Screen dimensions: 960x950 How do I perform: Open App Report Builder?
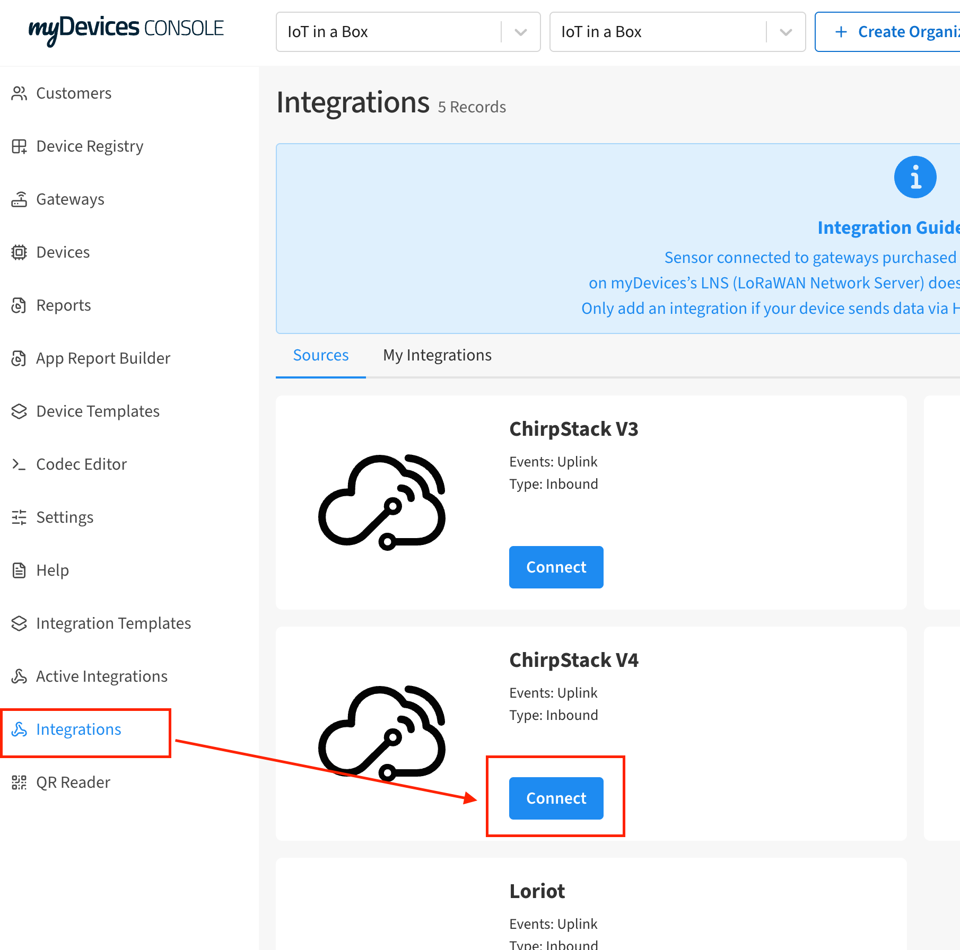(103, 358)
